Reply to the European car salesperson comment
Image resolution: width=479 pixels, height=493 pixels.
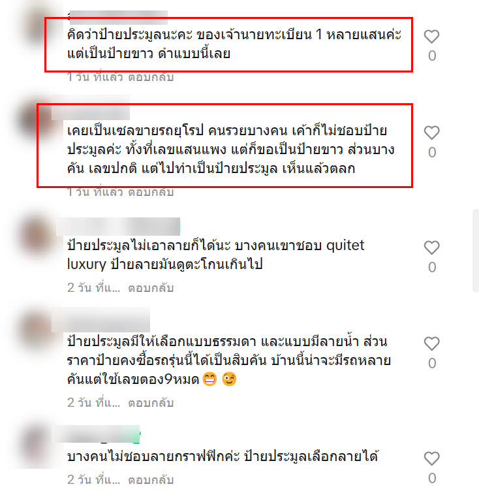click(x=151, y=192)
